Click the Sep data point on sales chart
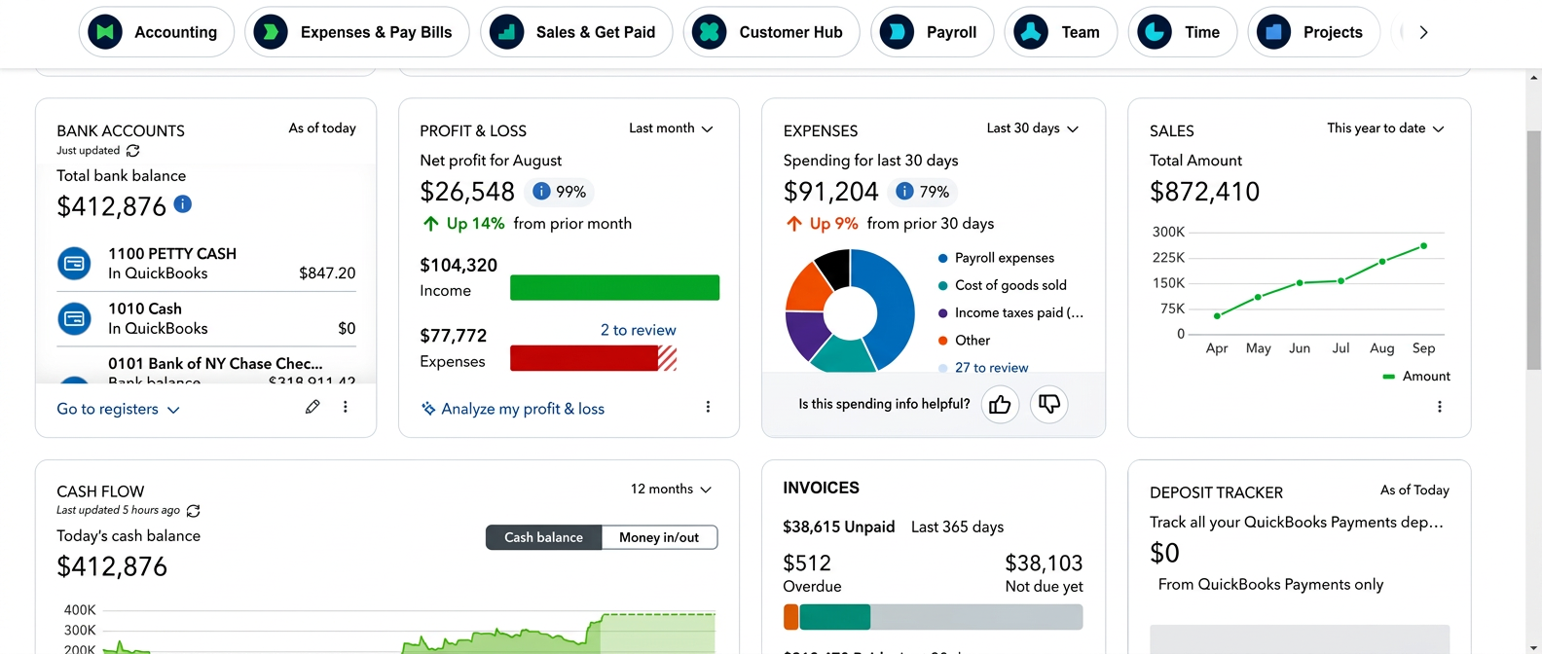 click(x=1423, y=246)
